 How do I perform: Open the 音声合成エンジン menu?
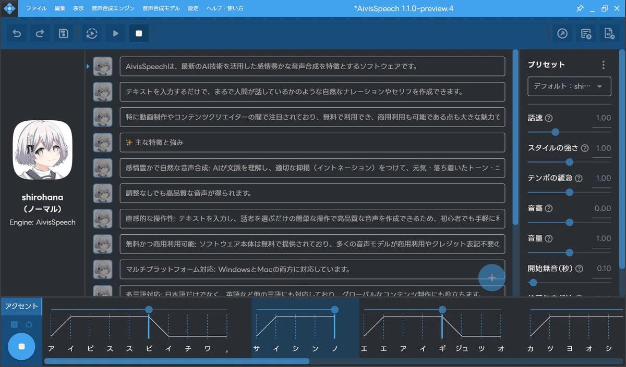[113, 8]
